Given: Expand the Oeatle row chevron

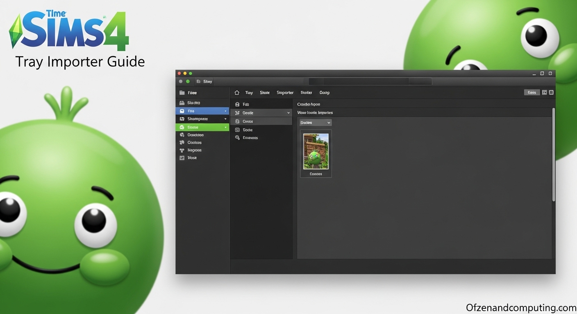Looking at the screenshot, I should coord(288,113).
